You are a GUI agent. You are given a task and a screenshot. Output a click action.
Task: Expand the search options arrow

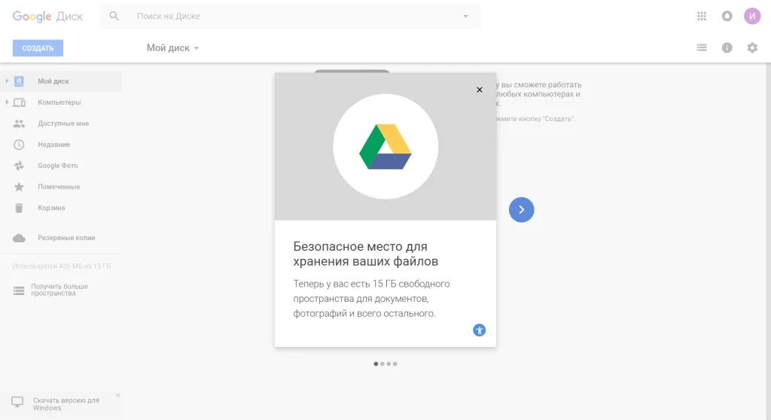pyautogui.click(x=465, y=17)
